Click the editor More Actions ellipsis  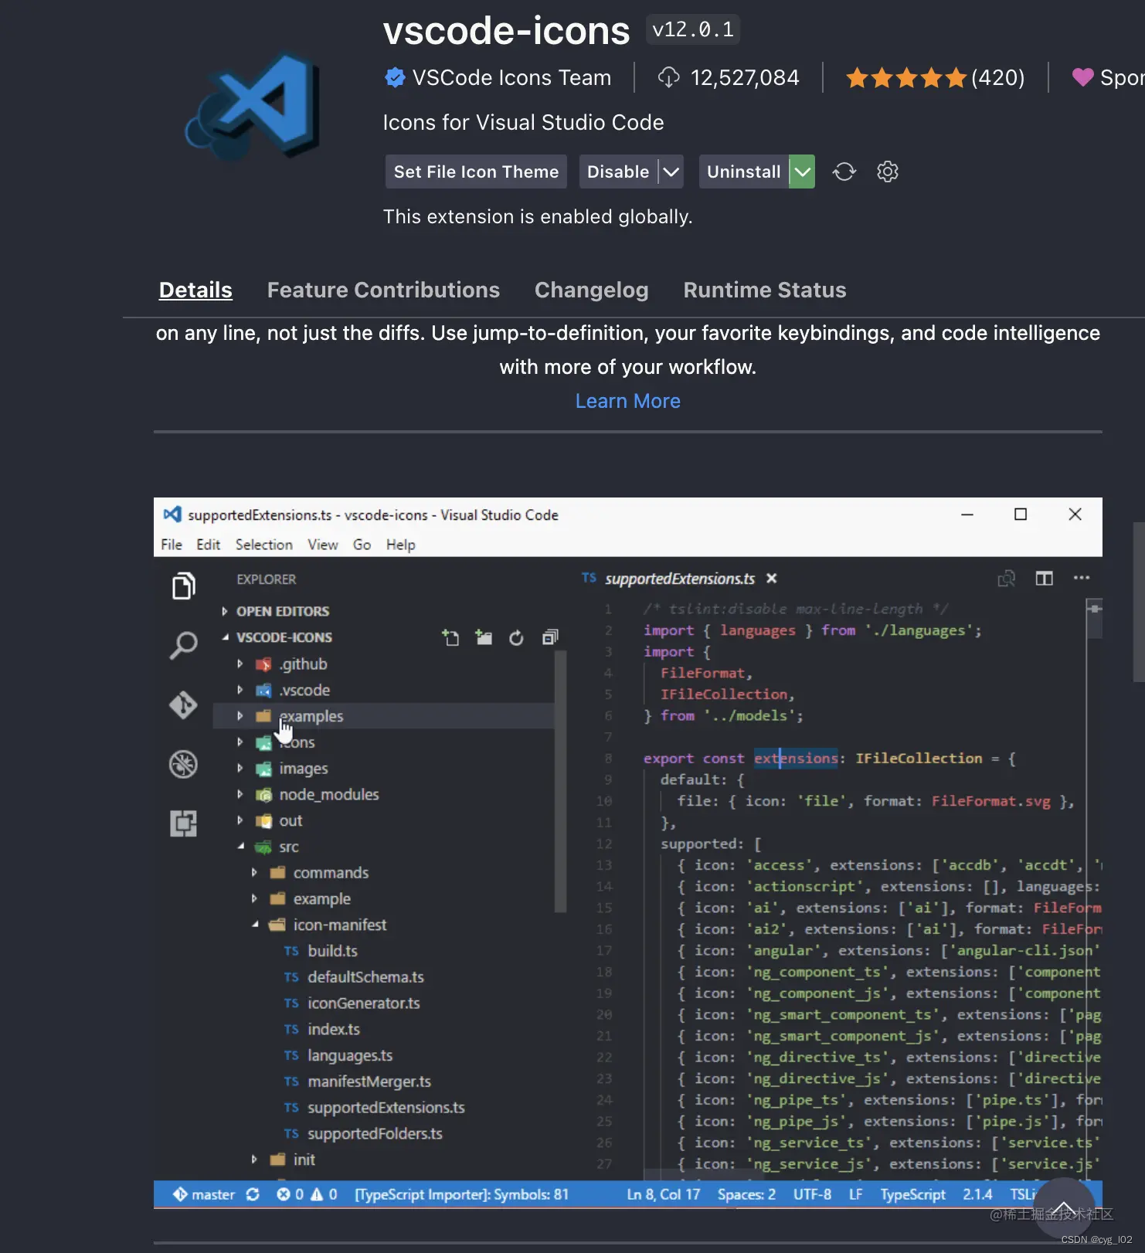[1082, 578]
